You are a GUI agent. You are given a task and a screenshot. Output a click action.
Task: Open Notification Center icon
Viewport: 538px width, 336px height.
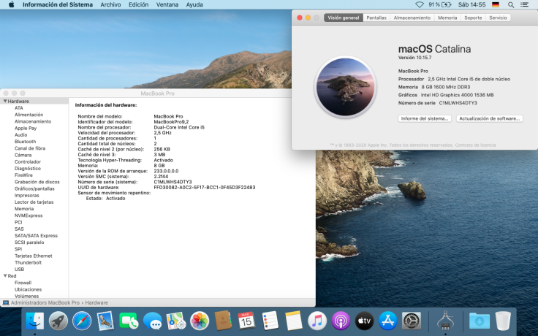(524, 4)
